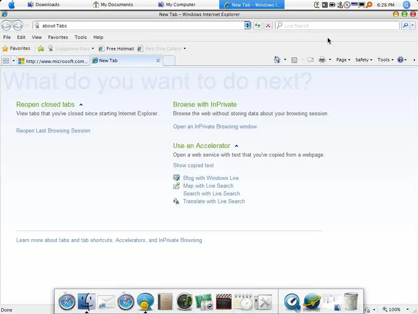Click the browser Forward arrow button
The height and width of the screenshot is (314, 418).
(18, 26)
